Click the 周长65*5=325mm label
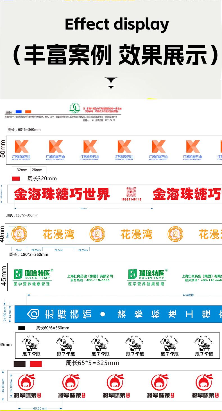Image resolution: width=222 pixels, height=411 pixels. click(x=92, y=363)
